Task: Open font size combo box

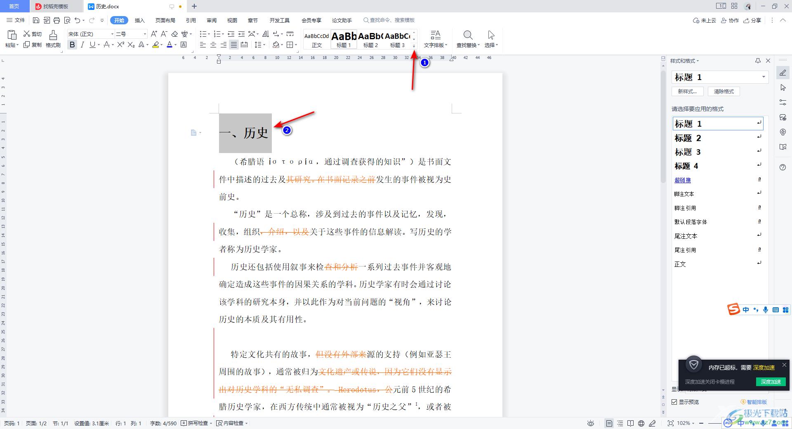Action: (x=131, y=34)
